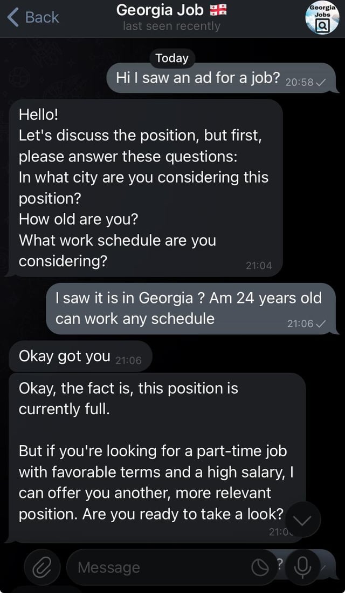Viewport: 345px width, 593px height.
Task: Select the "Am 24 years old" message bubble
Action: click(x=189, y=308)
